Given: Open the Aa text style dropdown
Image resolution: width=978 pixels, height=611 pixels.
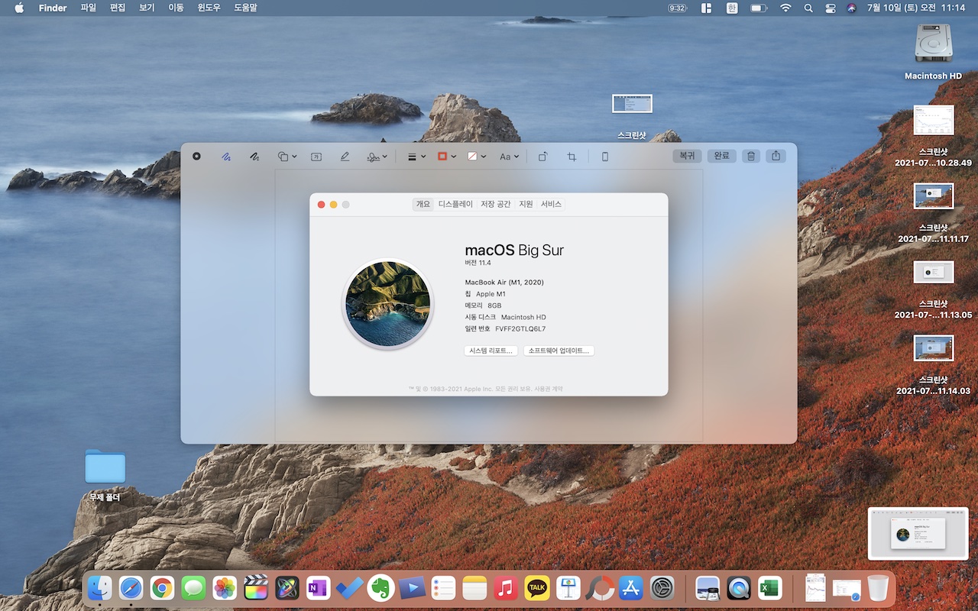Looking at the screenshot, I should coord(509,156).
